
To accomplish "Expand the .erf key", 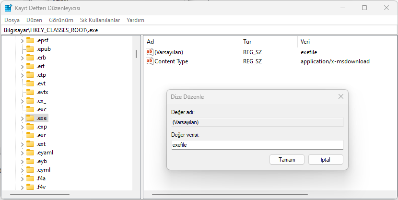I will (22, 67).
